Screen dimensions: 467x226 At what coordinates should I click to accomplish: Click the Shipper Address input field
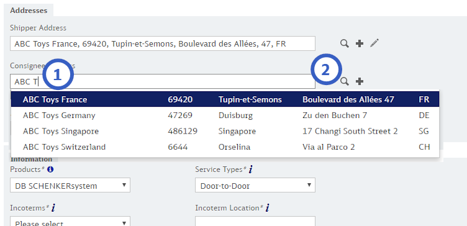click(x=163, y=43)
